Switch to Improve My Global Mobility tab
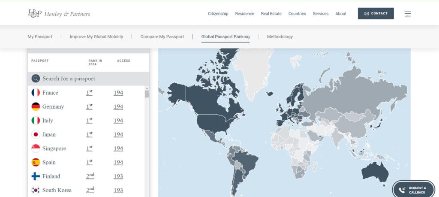The width and height of the screenshot is (439, 197). point(96,37)
